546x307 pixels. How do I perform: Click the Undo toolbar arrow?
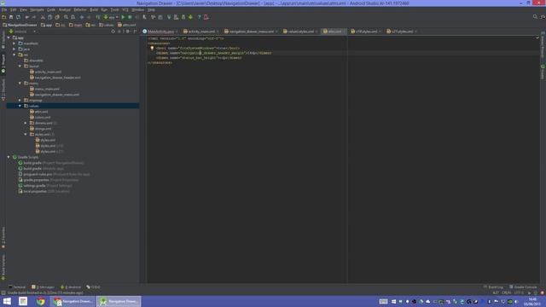pyautogui.click(x=26, y=17)
